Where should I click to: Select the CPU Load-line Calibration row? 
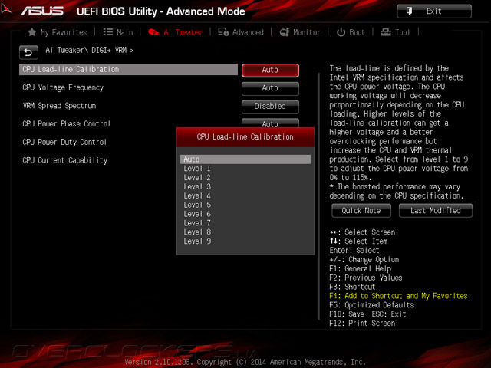click(x=128, y=70)
